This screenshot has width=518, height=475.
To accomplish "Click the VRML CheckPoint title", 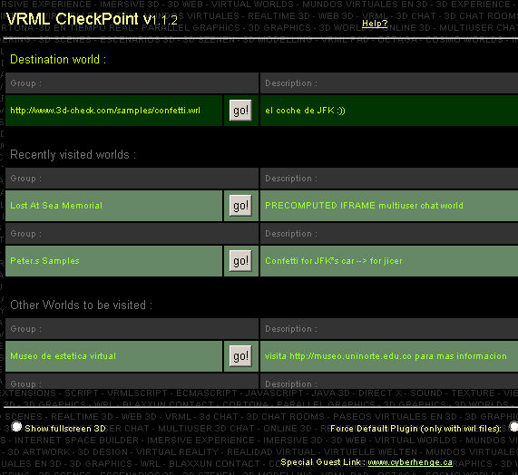I will [x=92, y=19].
